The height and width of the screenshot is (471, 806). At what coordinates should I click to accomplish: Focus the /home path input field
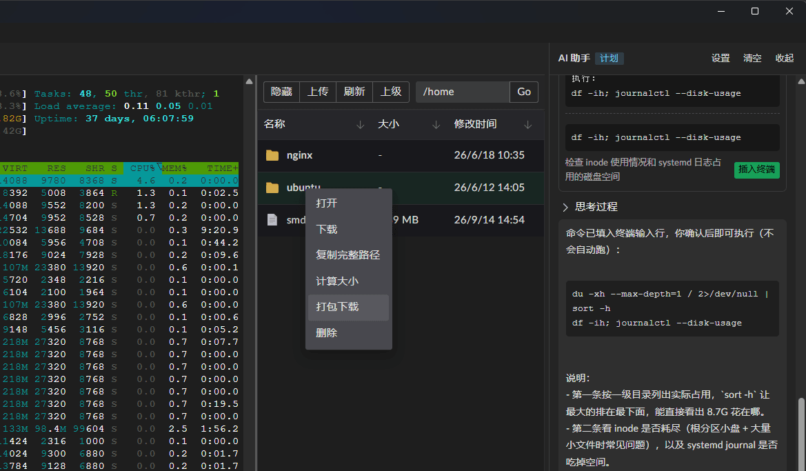pos(463,92)
